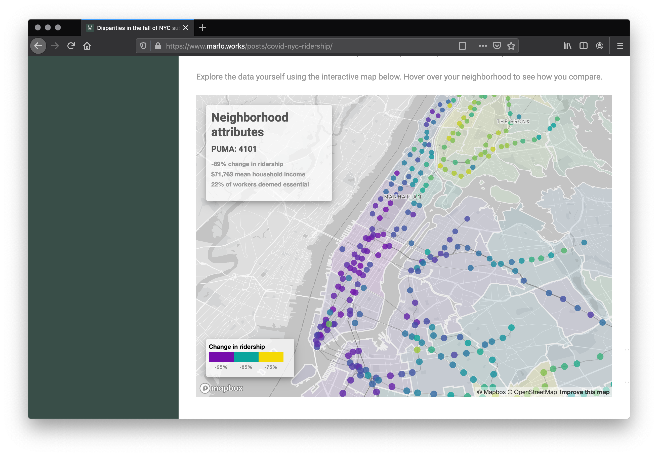Follow the Improve this map link

(584, 392)
